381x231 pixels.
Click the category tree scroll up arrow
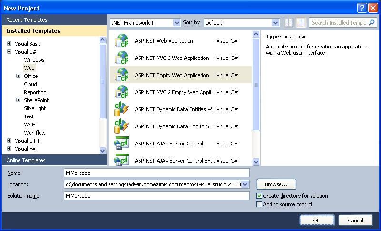click(102, 40)
